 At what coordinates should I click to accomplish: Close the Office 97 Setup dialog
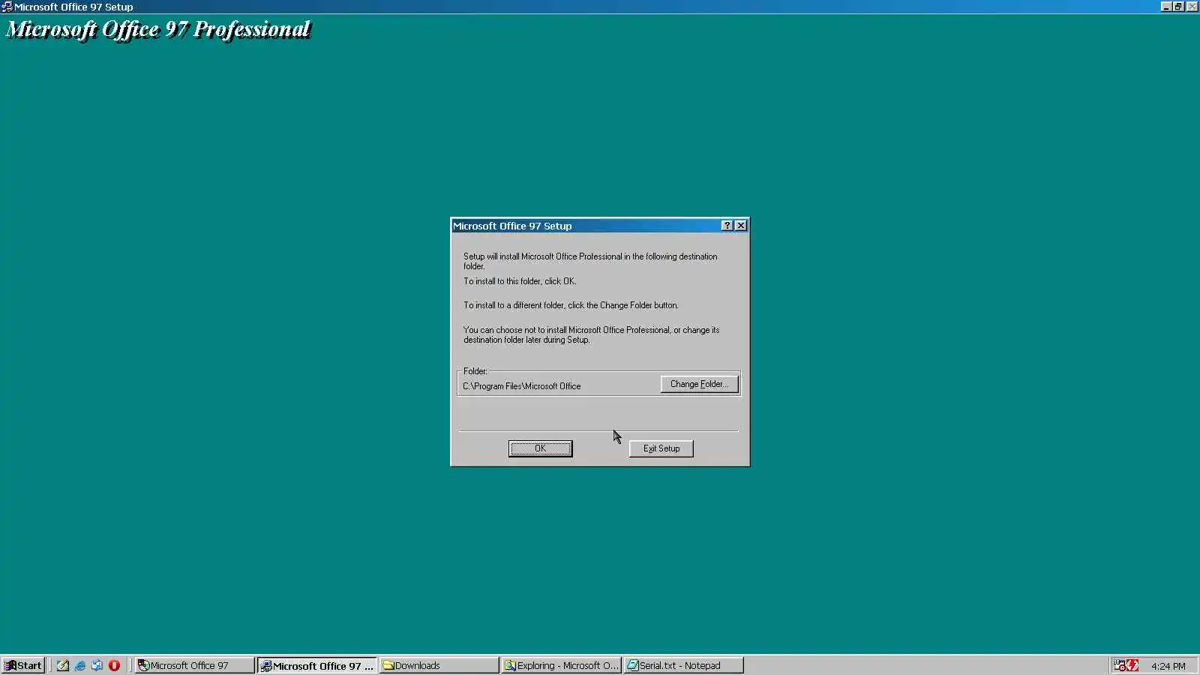coord(741,226)
